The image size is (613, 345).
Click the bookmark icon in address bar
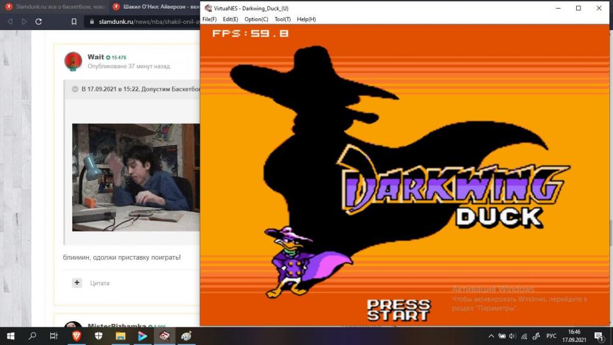pos(74,21)
